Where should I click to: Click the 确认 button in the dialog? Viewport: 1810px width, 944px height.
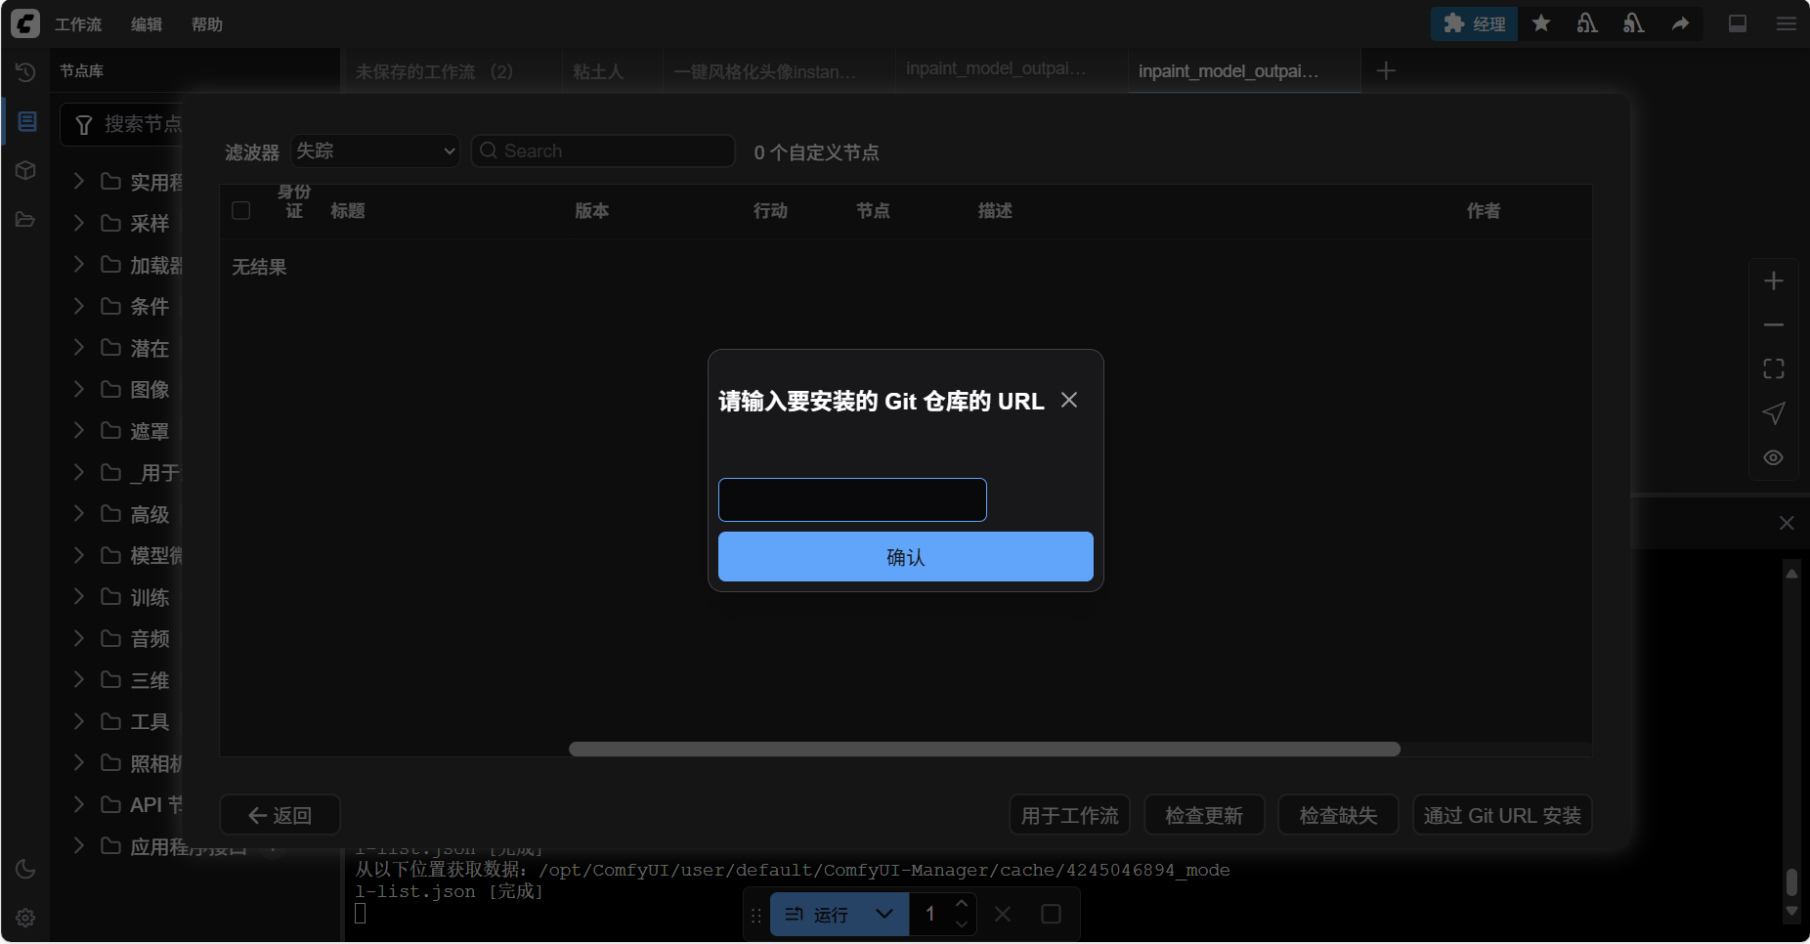[x=905, y=557]
